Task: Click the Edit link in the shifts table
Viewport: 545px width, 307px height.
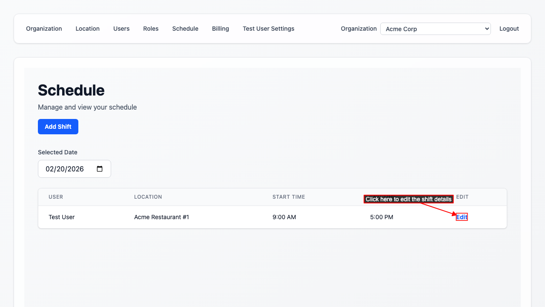Action: click(x=462, y=217)
